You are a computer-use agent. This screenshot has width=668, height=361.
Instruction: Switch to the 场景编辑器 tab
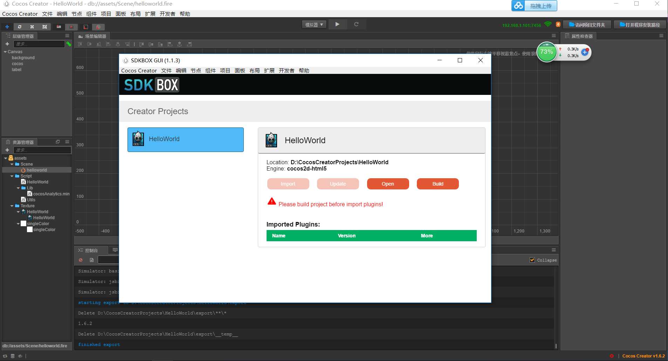point(92,36)
